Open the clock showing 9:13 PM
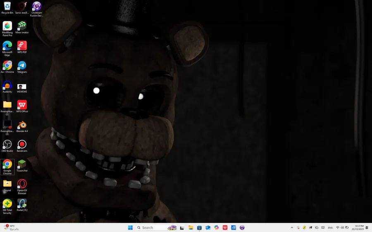Image resolution: width=372 pixels, height=232 pixels. coord(358,227)
